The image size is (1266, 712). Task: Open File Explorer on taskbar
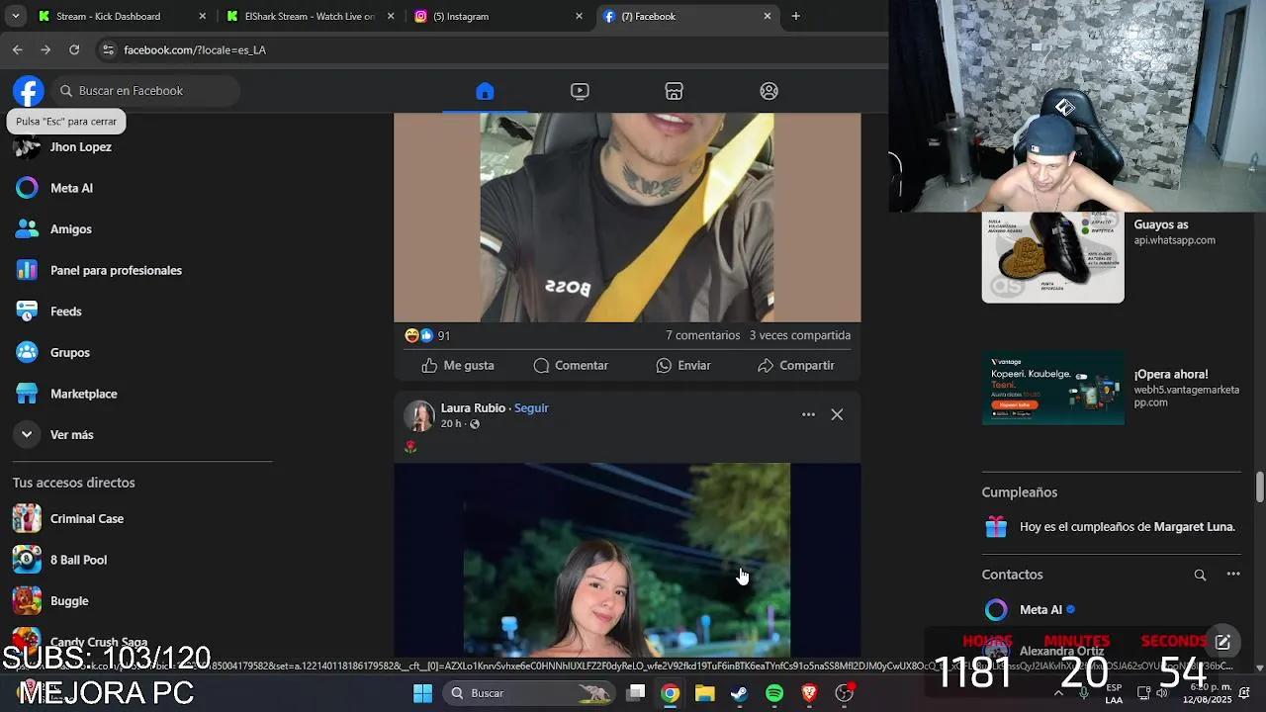click(x=704, y=693)
